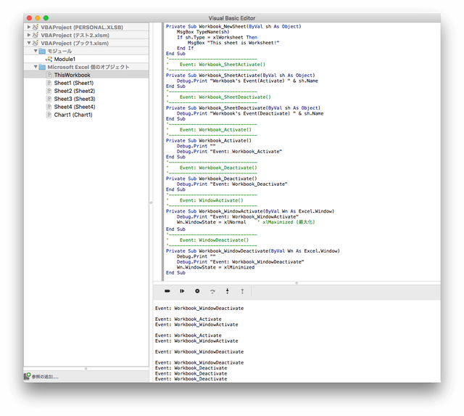The height and width of the screenshot is (416, 464).
Task: Click the Microsoft Excel objects folder icon
Action: click(42, 67)
